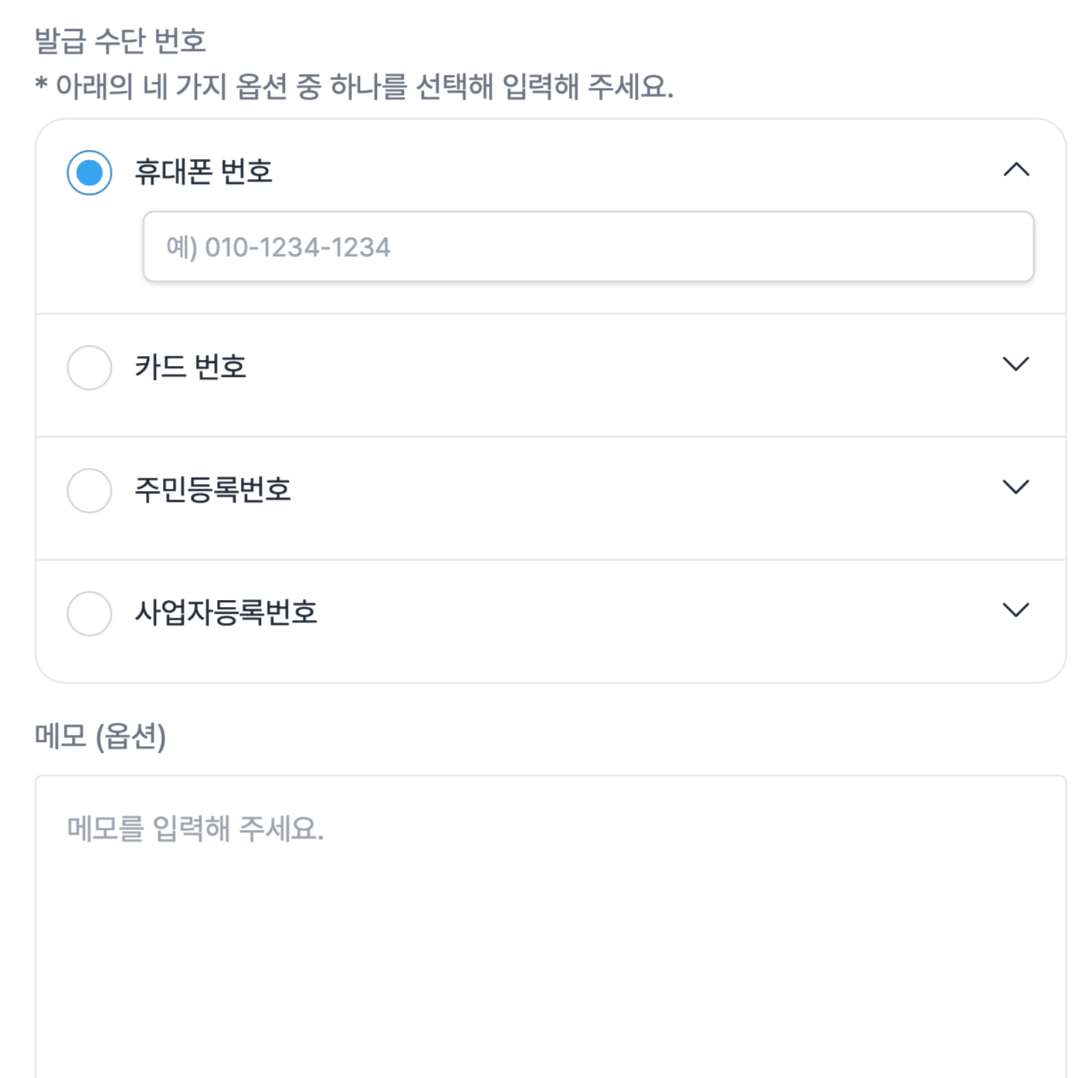Viewport: 1092px width, 1078px height.
Task: Open 사업자등록번호 section with chevron icon
Action: tap(1016, 610)
